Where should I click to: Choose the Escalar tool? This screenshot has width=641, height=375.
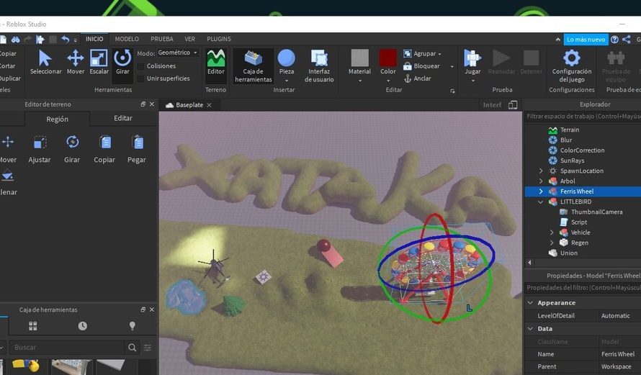tap(99, 63)
